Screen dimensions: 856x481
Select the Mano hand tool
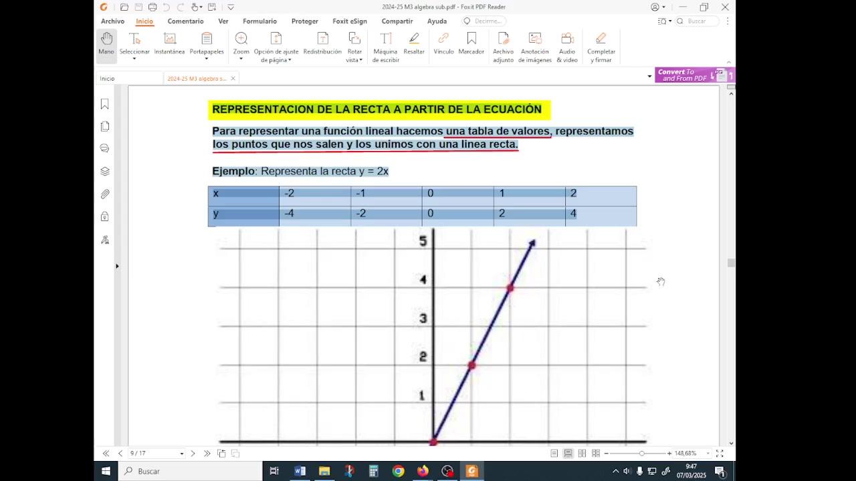point(106,45)
